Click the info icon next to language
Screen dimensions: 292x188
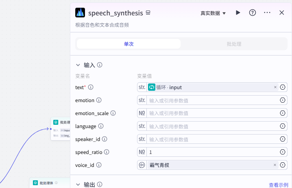tap(101, 126)
